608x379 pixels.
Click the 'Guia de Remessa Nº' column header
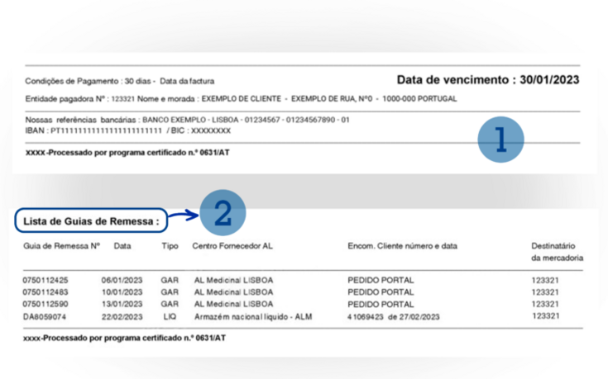[x=61, y=246]
